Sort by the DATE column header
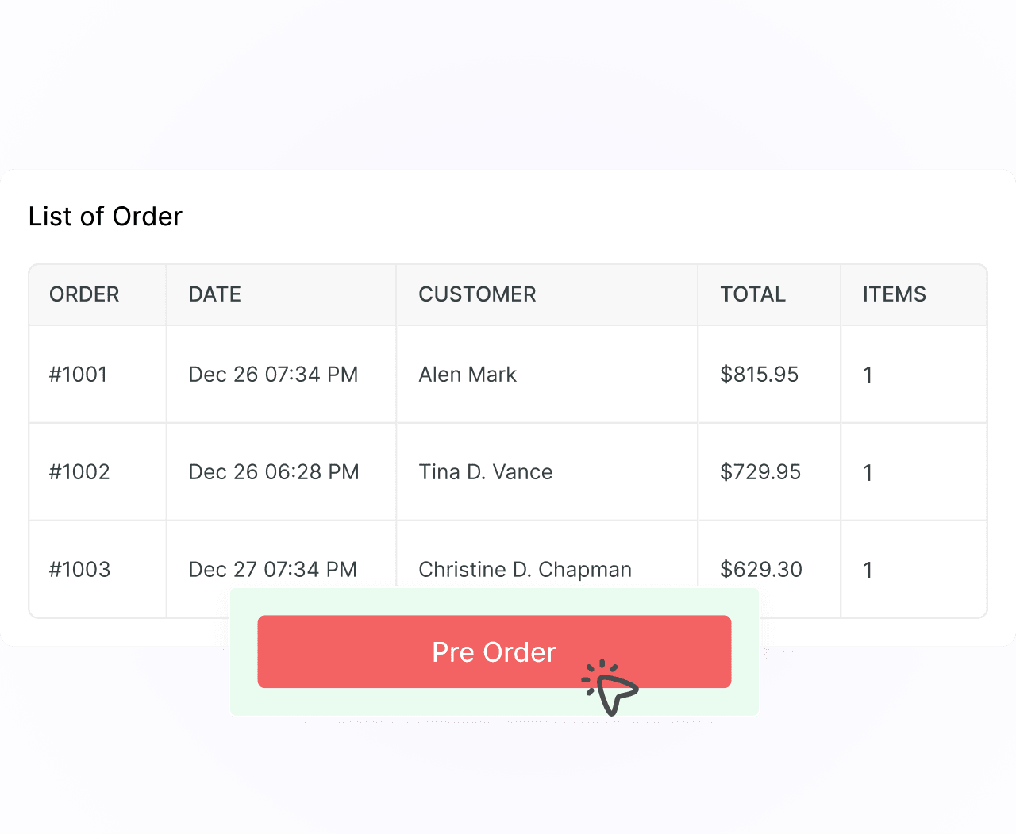The width and height of the screenshot is (1016, 834). click(x=214, y=294)
